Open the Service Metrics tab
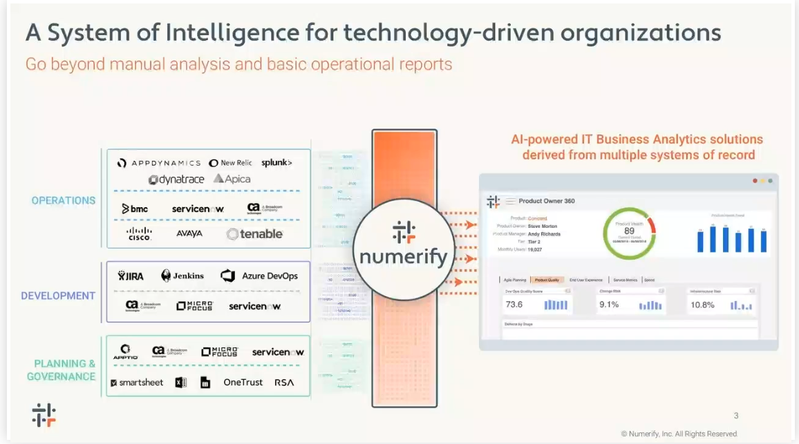Screen dimensions: 799x444 point(626,280)
